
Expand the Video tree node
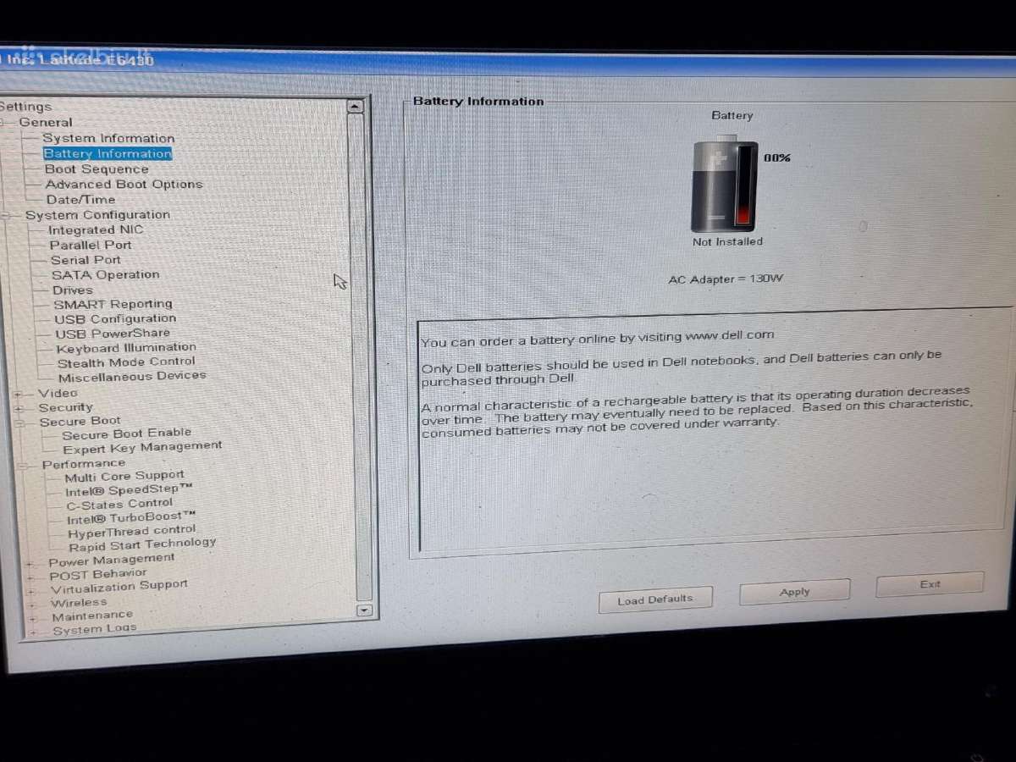pyautogui.click(x=18, y=394)
